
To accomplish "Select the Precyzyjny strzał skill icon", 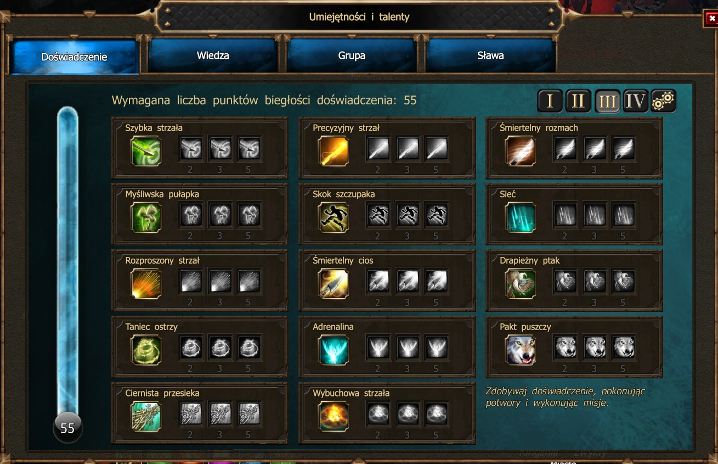I will click(x=333, y=151).
